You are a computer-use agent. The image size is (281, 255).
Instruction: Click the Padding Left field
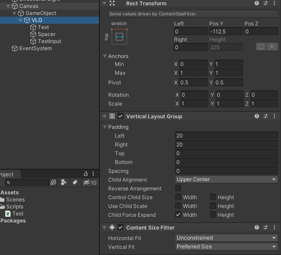tap(226, 136)
